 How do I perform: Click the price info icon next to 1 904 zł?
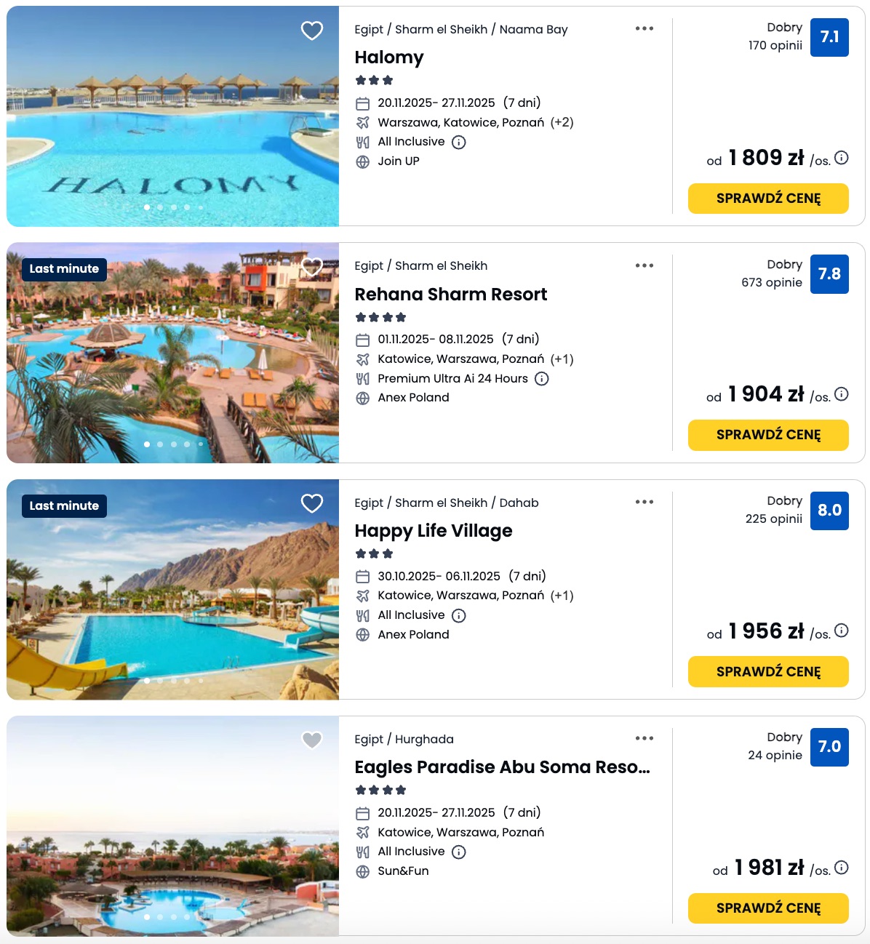click(841, 394)
